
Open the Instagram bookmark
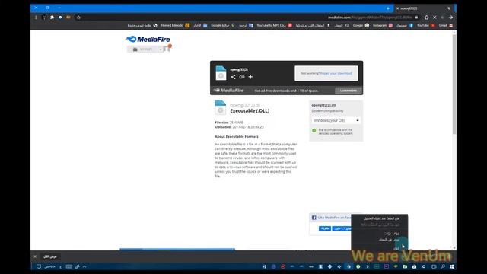(x=382, y=25)
